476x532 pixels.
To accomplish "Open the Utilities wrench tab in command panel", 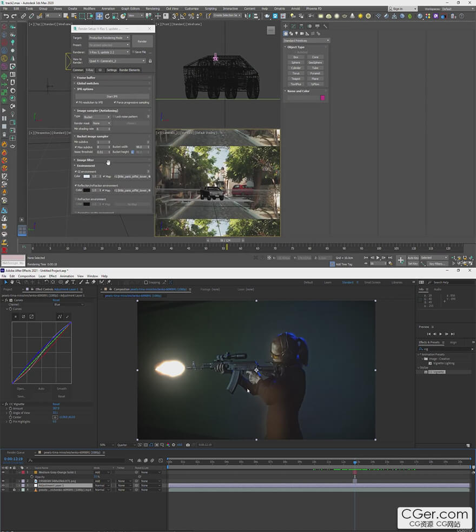I will click(325, 26).
